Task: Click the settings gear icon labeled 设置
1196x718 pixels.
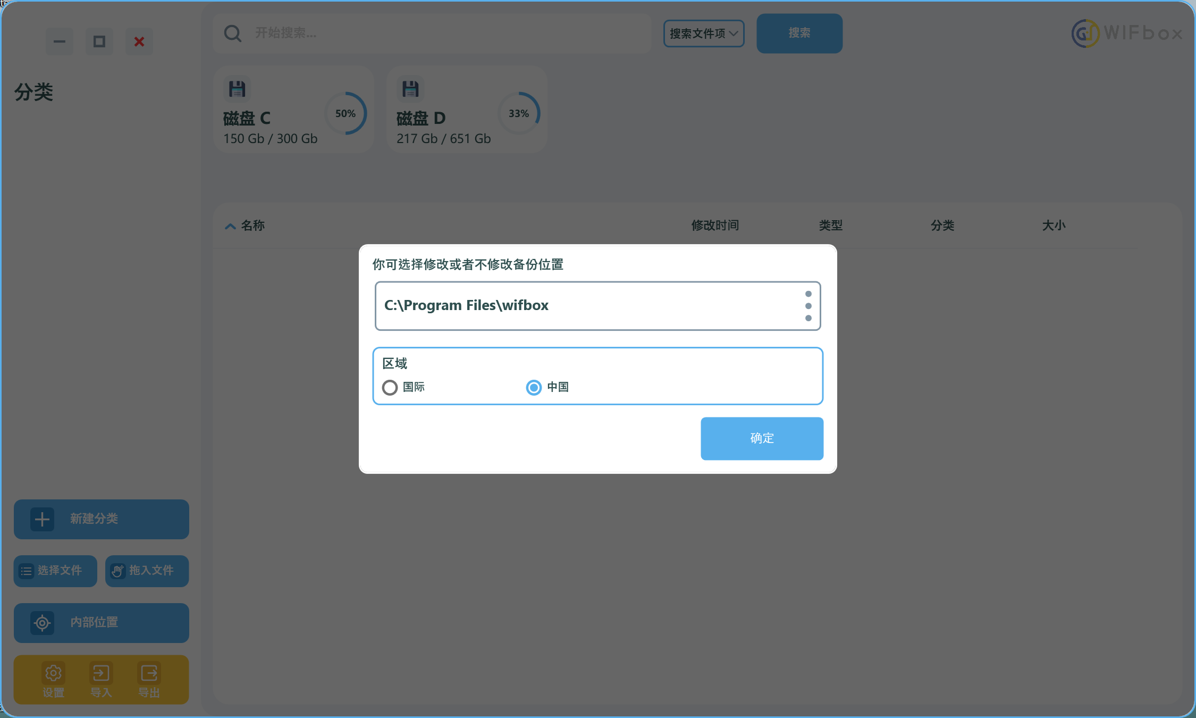Action: [x=53, y=673]
